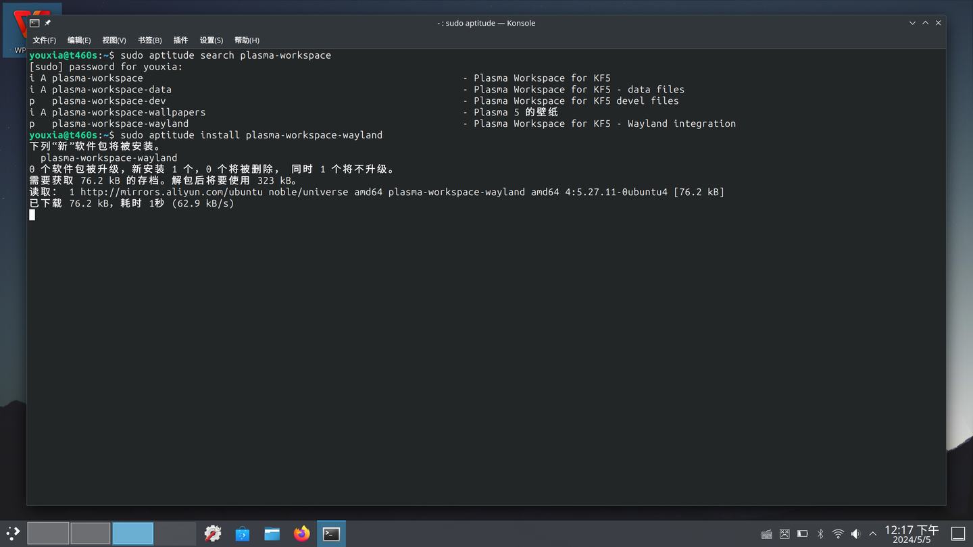Open the calendar by clicking the clock

[x=912, y=534]
